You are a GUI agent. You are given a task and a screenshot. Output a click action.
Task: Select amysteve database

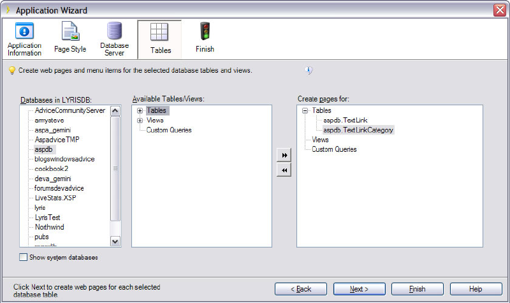click(x=49, y=121)
